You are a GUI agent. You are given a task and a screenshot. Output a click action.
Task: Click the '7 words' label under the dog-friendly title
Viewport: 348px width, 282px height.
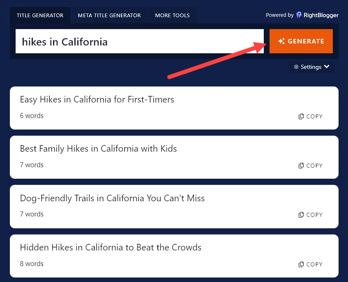[32, 214]
